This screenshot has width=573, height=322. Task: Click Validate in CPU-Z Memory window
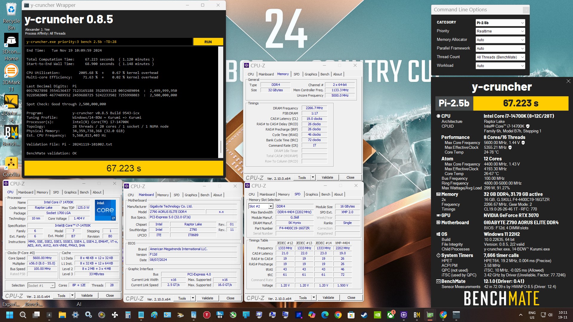(327, 177)
